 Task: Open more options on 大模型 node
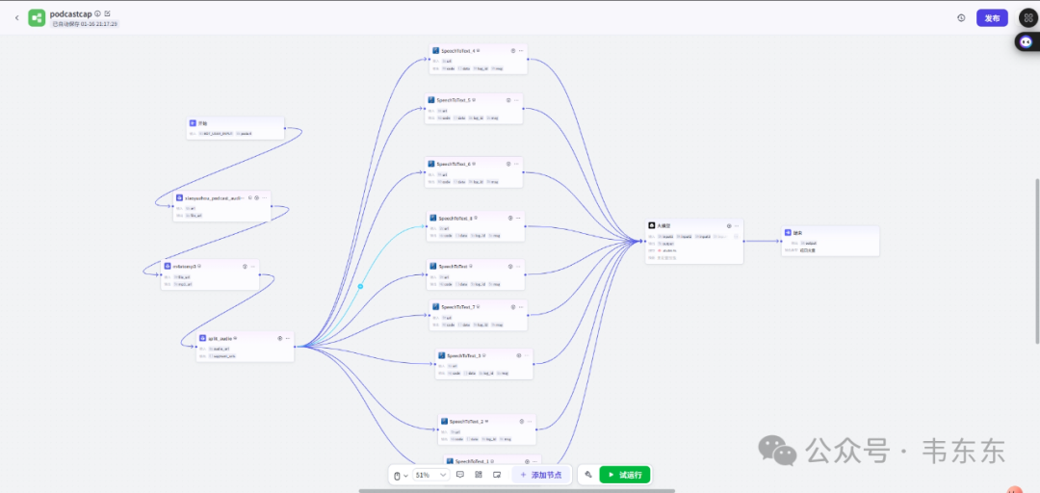(737, 225)
